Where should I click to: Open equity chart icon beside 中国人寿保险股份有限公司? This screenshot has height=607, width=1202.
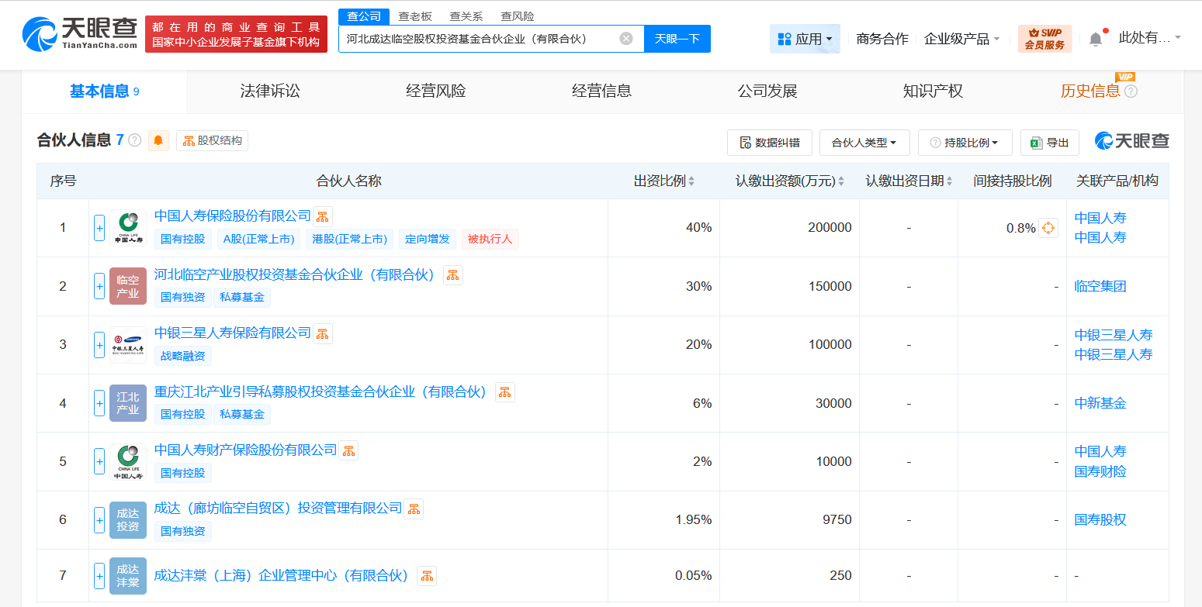pos(322,216)
